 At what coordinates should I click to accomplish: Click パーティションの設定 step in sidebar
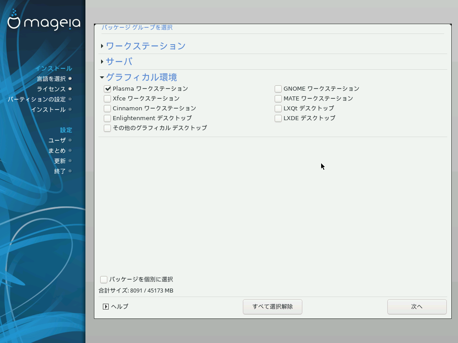(37, 100)
